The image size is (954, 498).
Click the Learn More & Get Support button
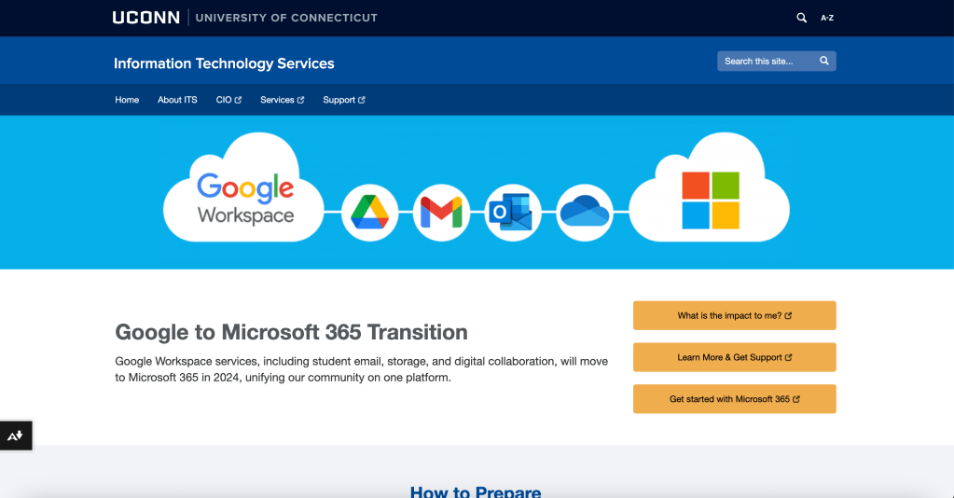click(x=734, y=357)
